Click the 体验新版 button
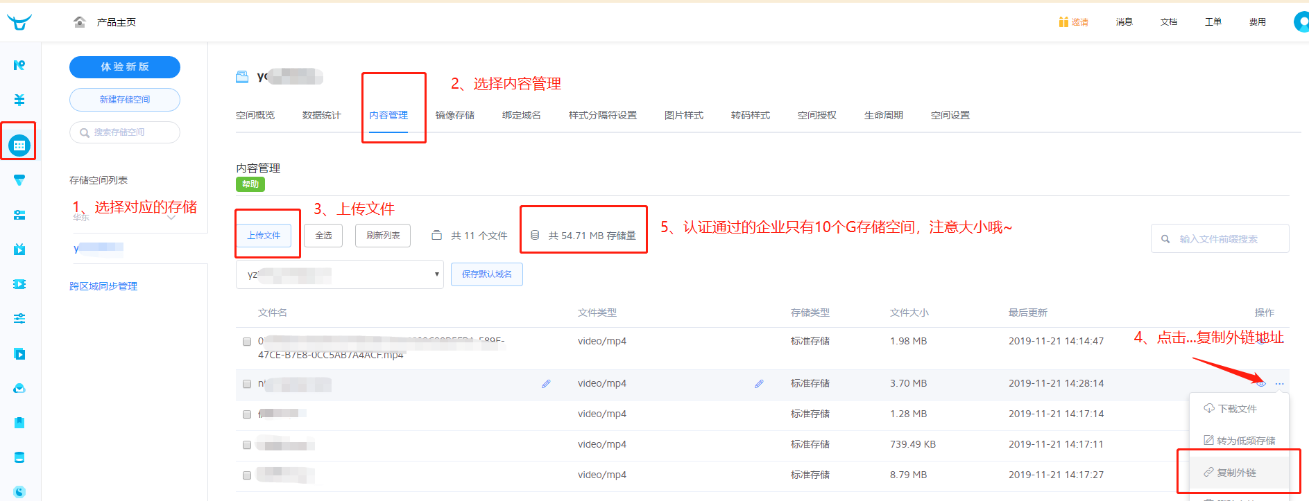Image resolution: width=1309 pixels, height=501 pixels. coord(125,67)
